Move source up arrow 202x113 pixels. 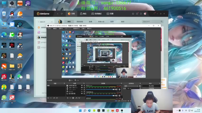point(77,98)
